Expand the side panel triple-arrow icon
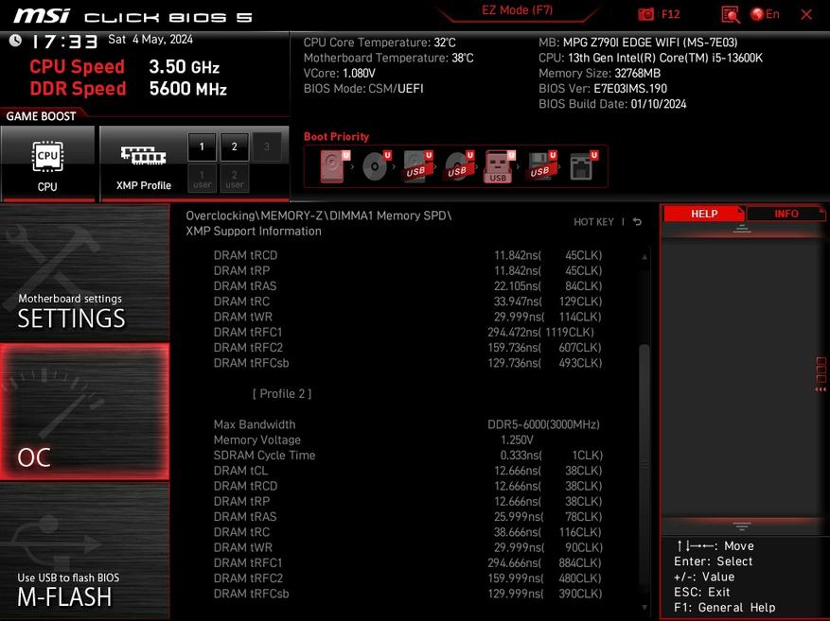Viewport: 830px width, 621px height. pyautogui.click(x=820, y=389)
